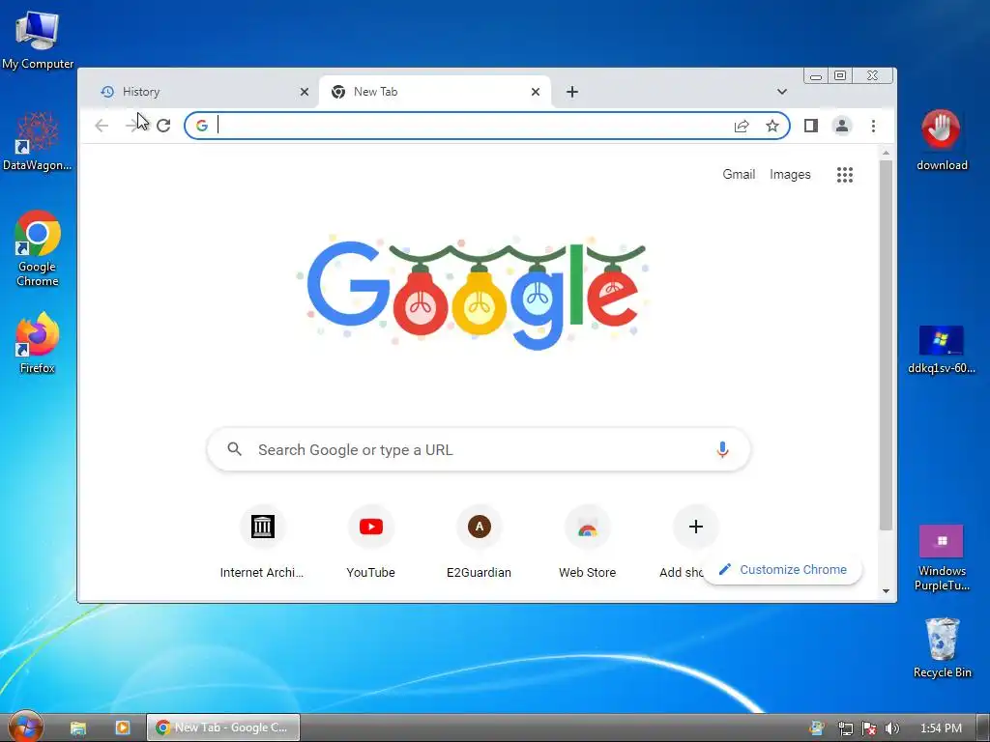Open media player from taskbar
The image size is (990, 742).
click(123, 728)
